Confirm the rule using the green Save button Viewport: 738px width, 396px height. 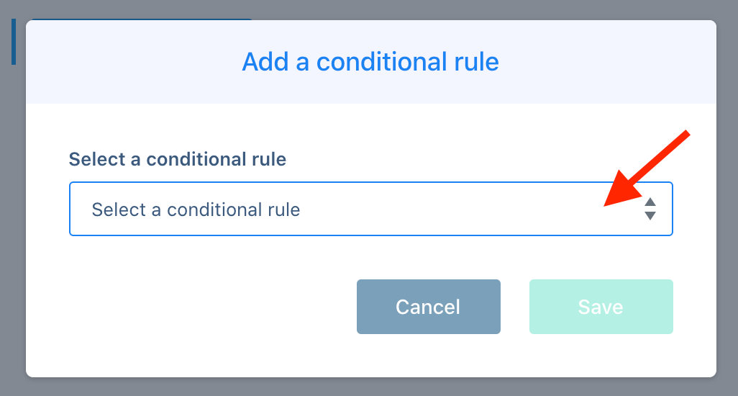pos(601,307)
